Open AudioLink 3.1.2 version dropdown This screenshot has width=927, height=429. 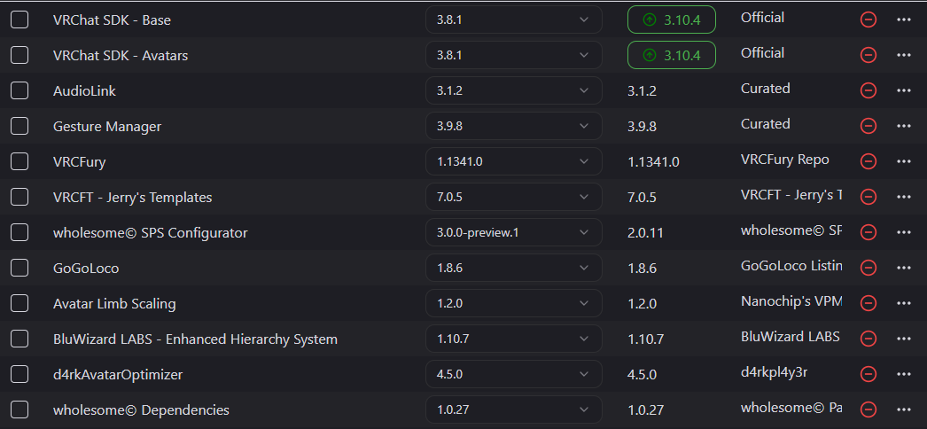pyautogui.click(x=514, y=90)
